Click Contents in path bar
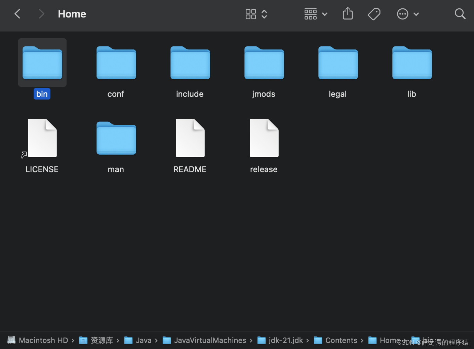Viewport: 474px width, 349px height. point(335,340)
